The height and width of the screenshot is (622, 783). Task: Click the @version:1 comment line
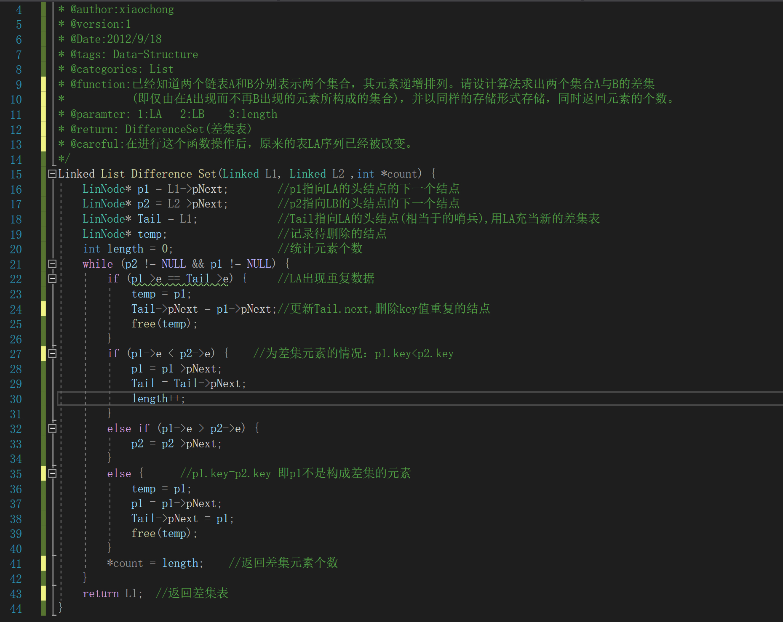click(x=101, y=24)
